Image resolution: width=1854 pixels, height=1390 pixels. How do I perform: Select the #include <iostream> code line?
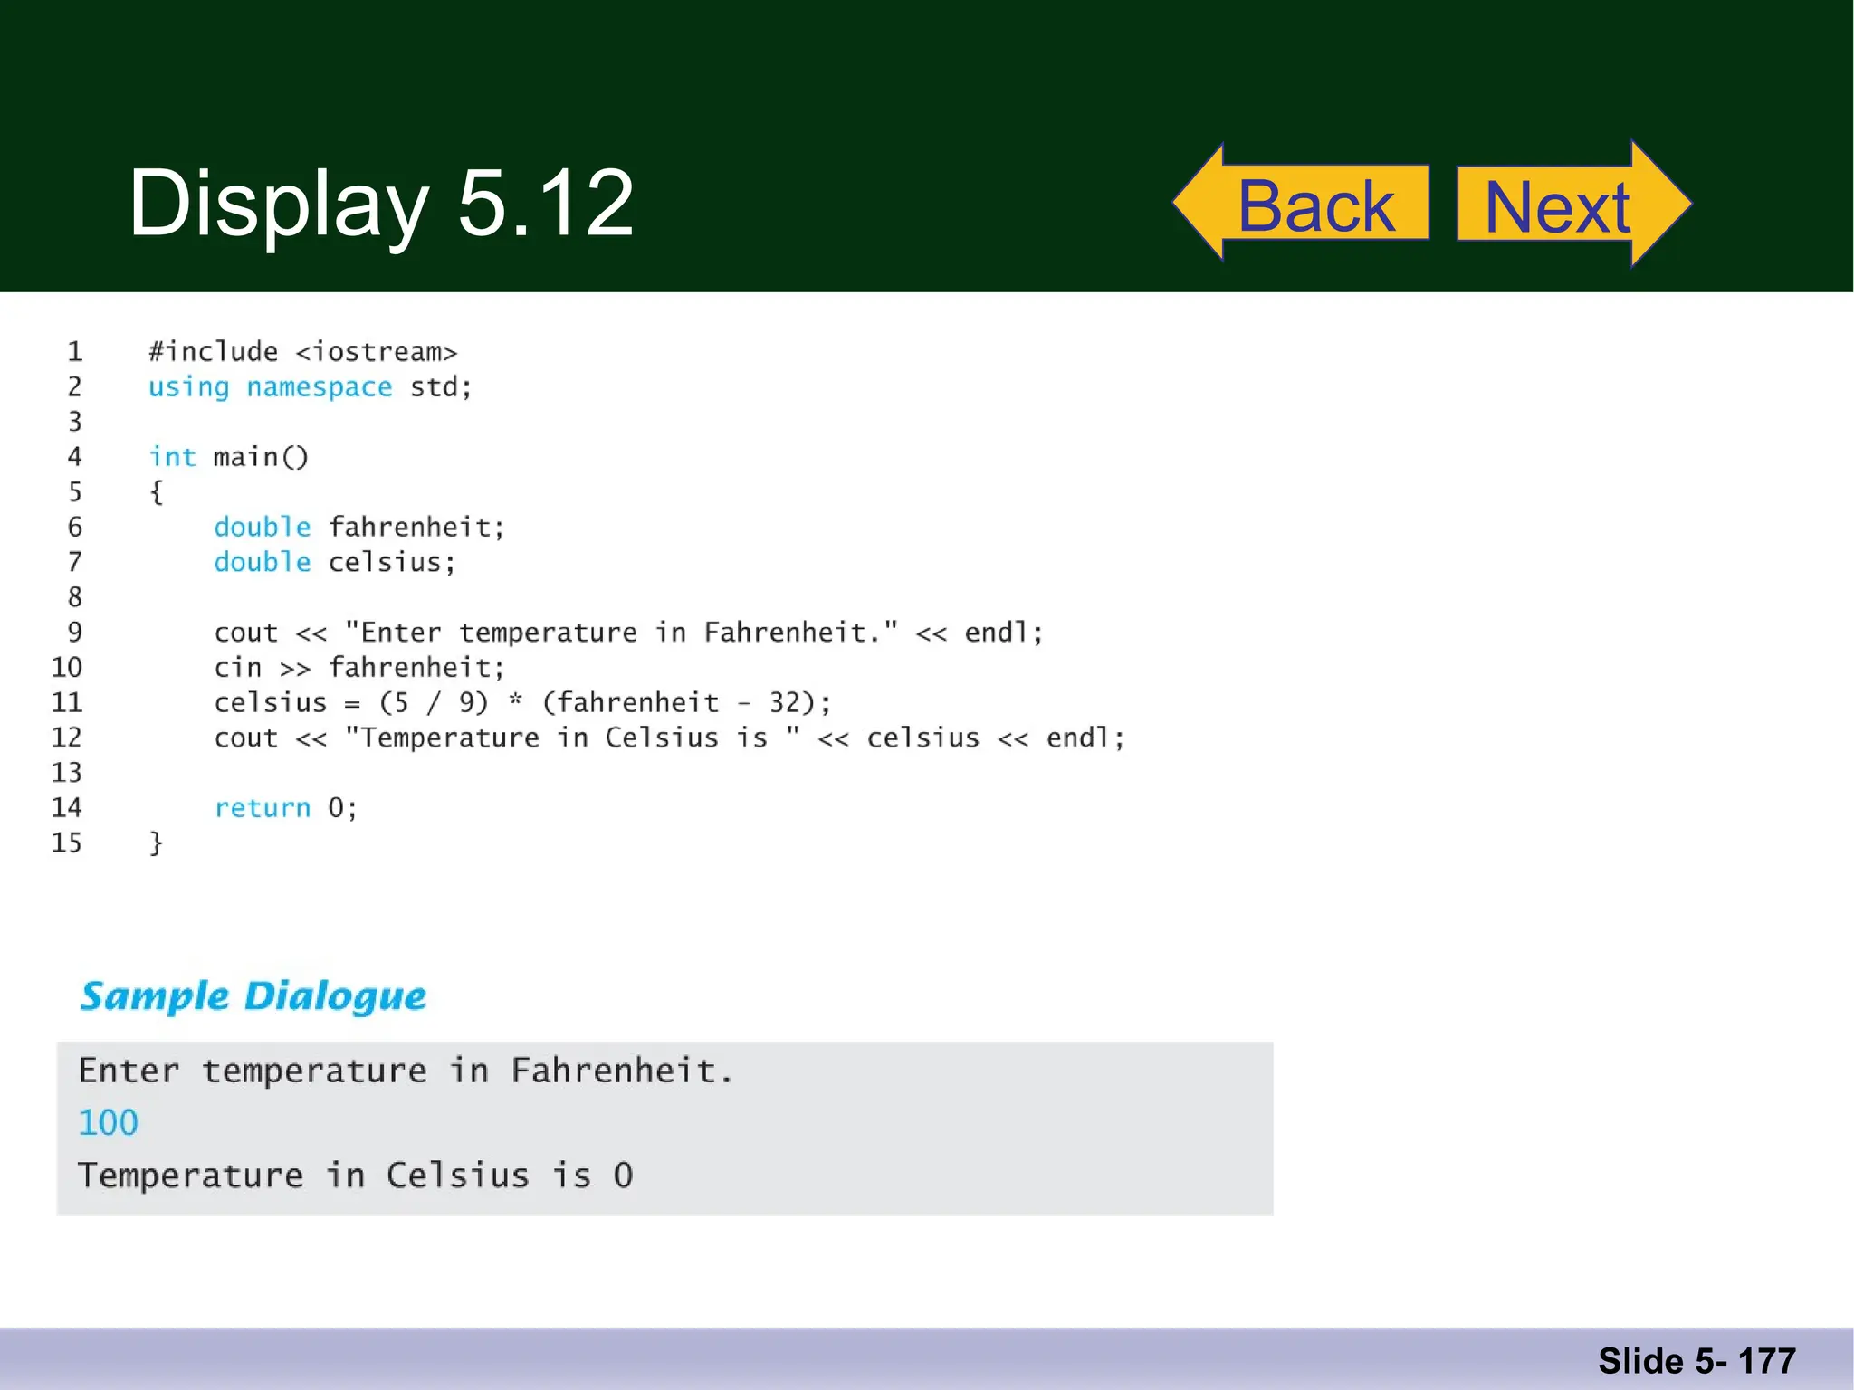click(303, 352)
